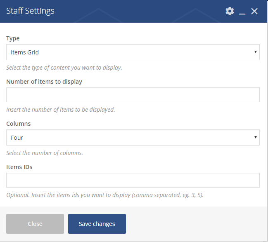Focus the Number of items to display field
The height and width of the screenshot is (242, 268).
tap(133, 95)
